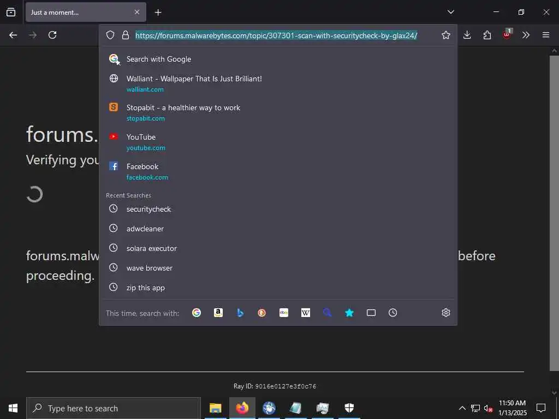Open YouTube suggestion row
This screenshot has width=559, height=419.
278,142
